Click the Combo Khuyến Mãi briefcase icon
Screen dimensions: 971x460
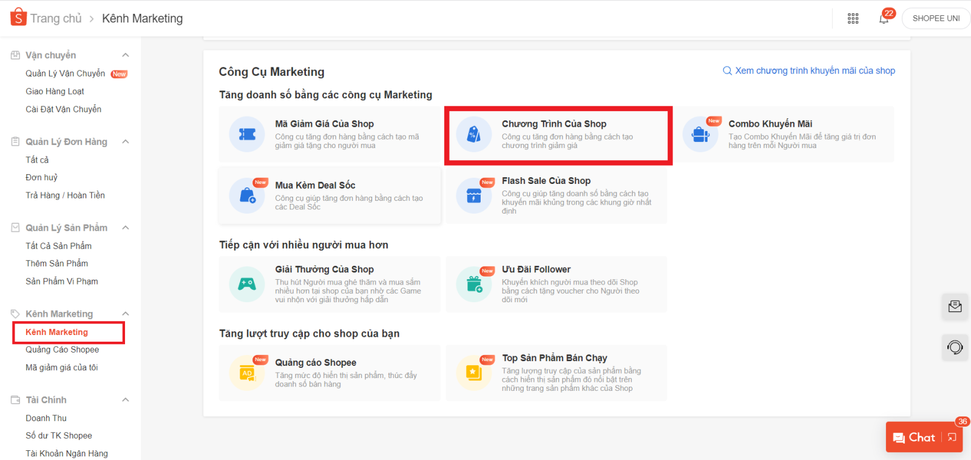coord(700,134)
